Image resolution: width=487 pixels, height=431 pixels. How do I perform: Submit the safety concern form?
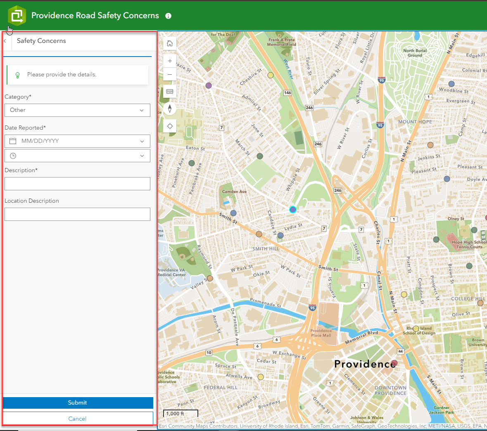pyautogui.click(x=78, y=403)
